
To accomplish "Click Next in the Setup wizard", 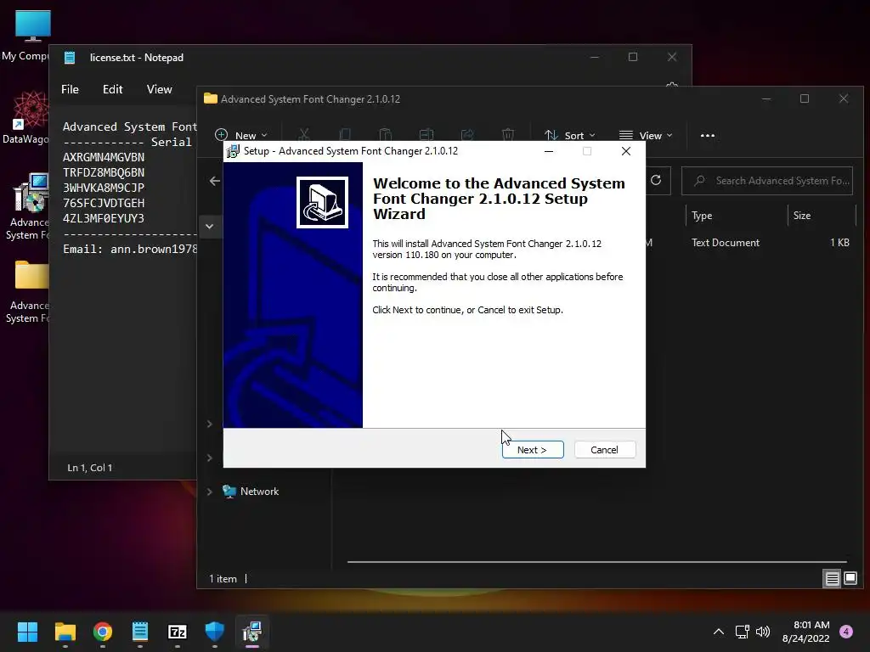I will coord(533,450).
